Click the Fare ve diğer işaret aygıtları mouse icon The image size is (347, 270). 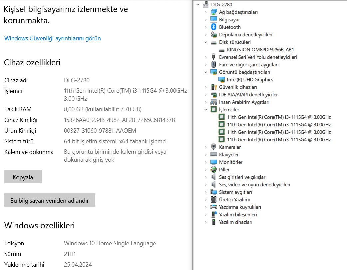point(213,64)
